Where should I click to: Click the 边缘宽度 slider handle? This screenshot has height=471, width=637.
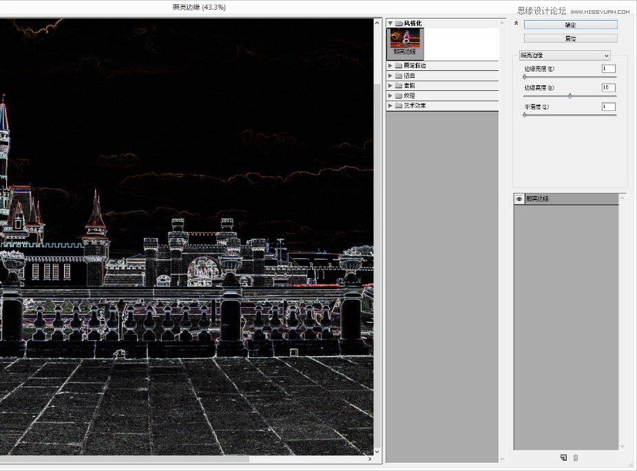(525, 76)
